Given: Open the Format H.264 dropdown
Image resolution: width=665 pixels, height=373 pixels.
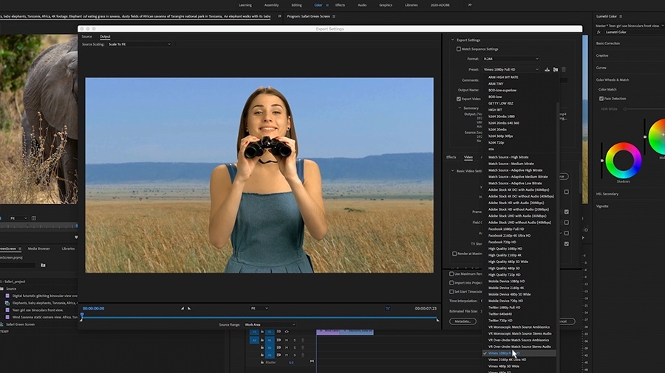Looking at the screenshot, I should coord(511,59).
